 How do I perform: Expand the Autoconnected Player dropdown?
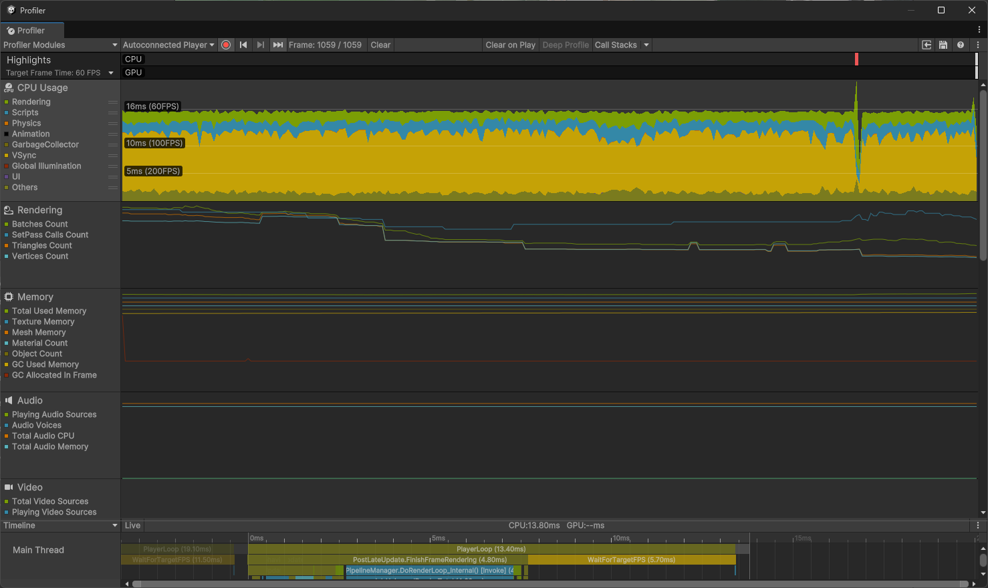tap(168, 45)
